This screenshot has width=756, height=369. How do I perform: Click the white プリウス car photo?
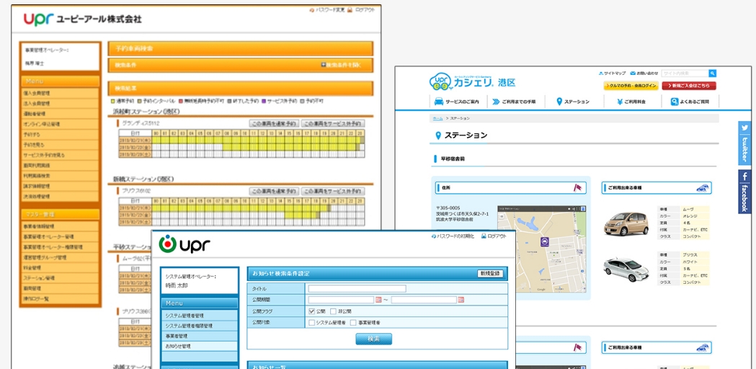pos(626,270)
